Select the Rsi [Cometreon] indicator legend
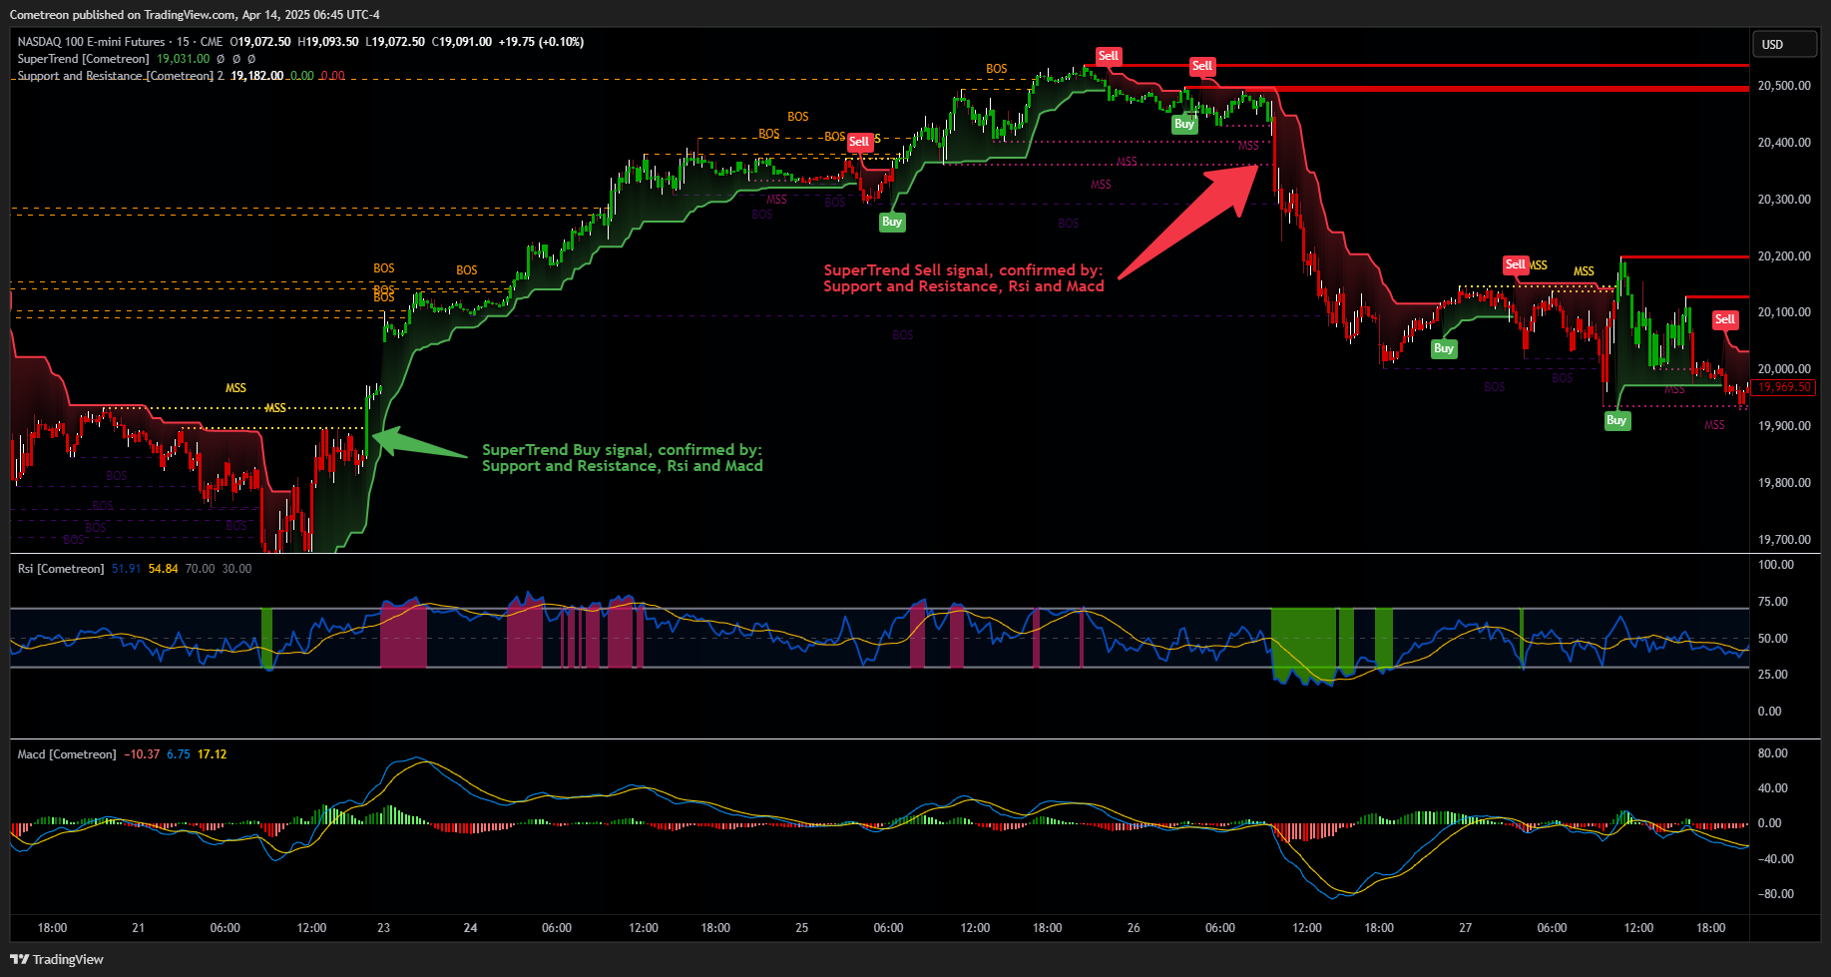Image resolution: width=1831 pixels, height=977 pixels. pos(61,569)
